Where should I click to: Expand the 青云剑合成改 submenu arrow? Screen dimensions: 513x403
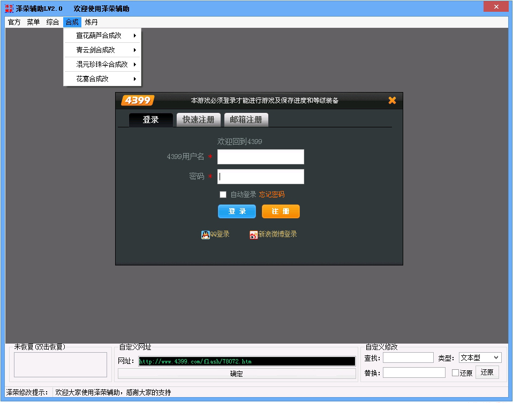135,50
